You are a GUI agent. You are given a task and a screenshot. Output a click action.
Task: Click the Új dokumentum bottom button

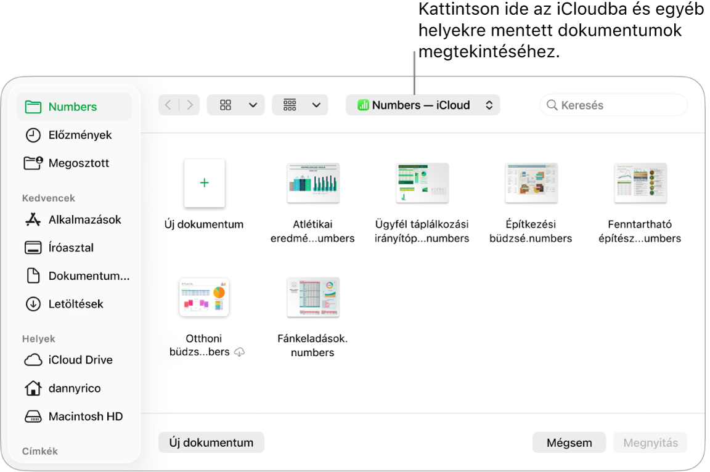click(x=211, y=442)
